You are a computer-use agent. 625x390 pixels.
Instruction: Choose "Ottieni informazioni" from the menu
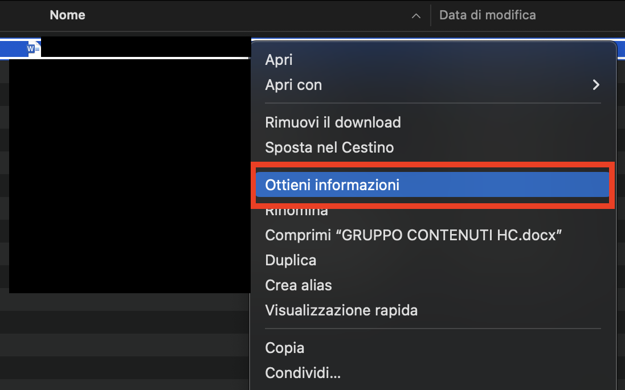(332, 184)
